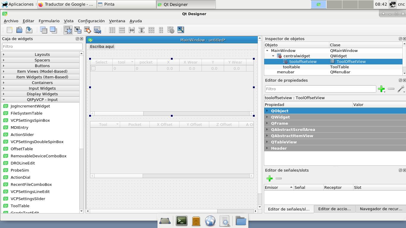Switch to Edit Signals/Slots mode icon
The width and height of the screenshot is (406, 228).
(x=78, y=30)
